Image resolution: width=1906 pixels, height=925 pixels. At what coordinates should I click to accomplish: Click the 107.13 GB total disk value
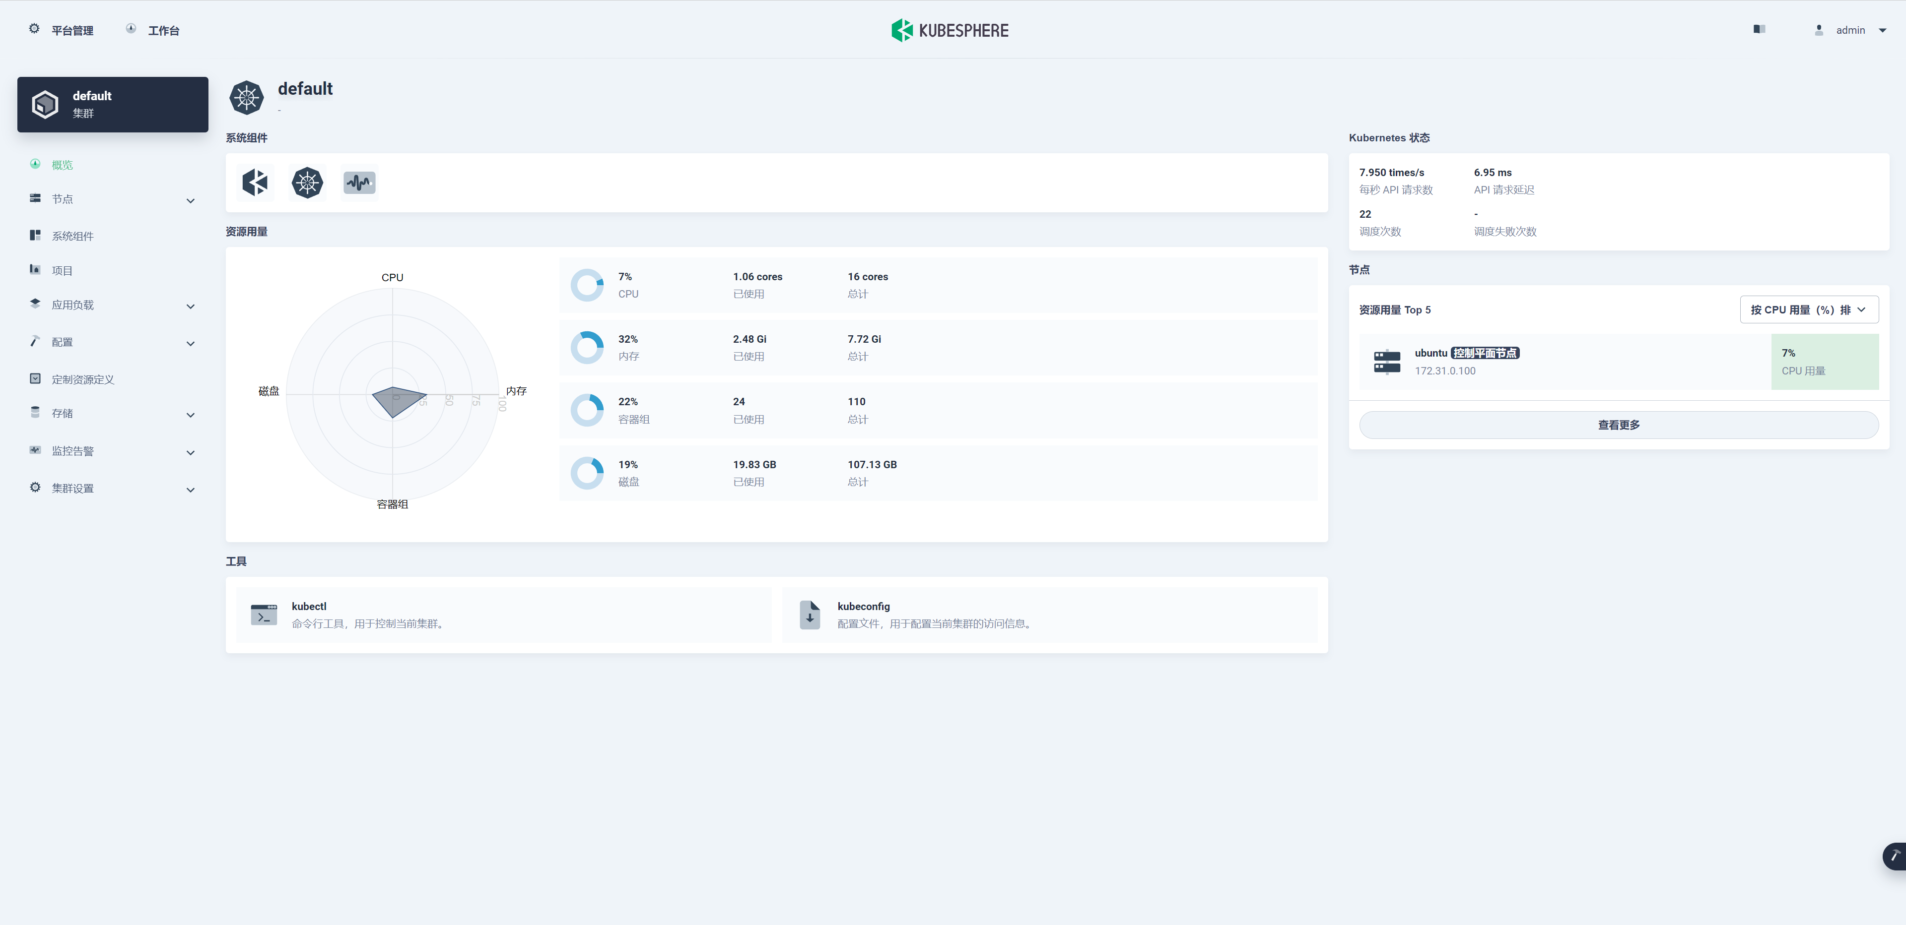(873, 464)
